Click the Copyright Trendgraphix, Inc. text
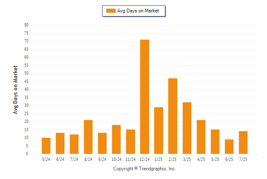This screenshot has height=179, width=267. click(145, 169)
